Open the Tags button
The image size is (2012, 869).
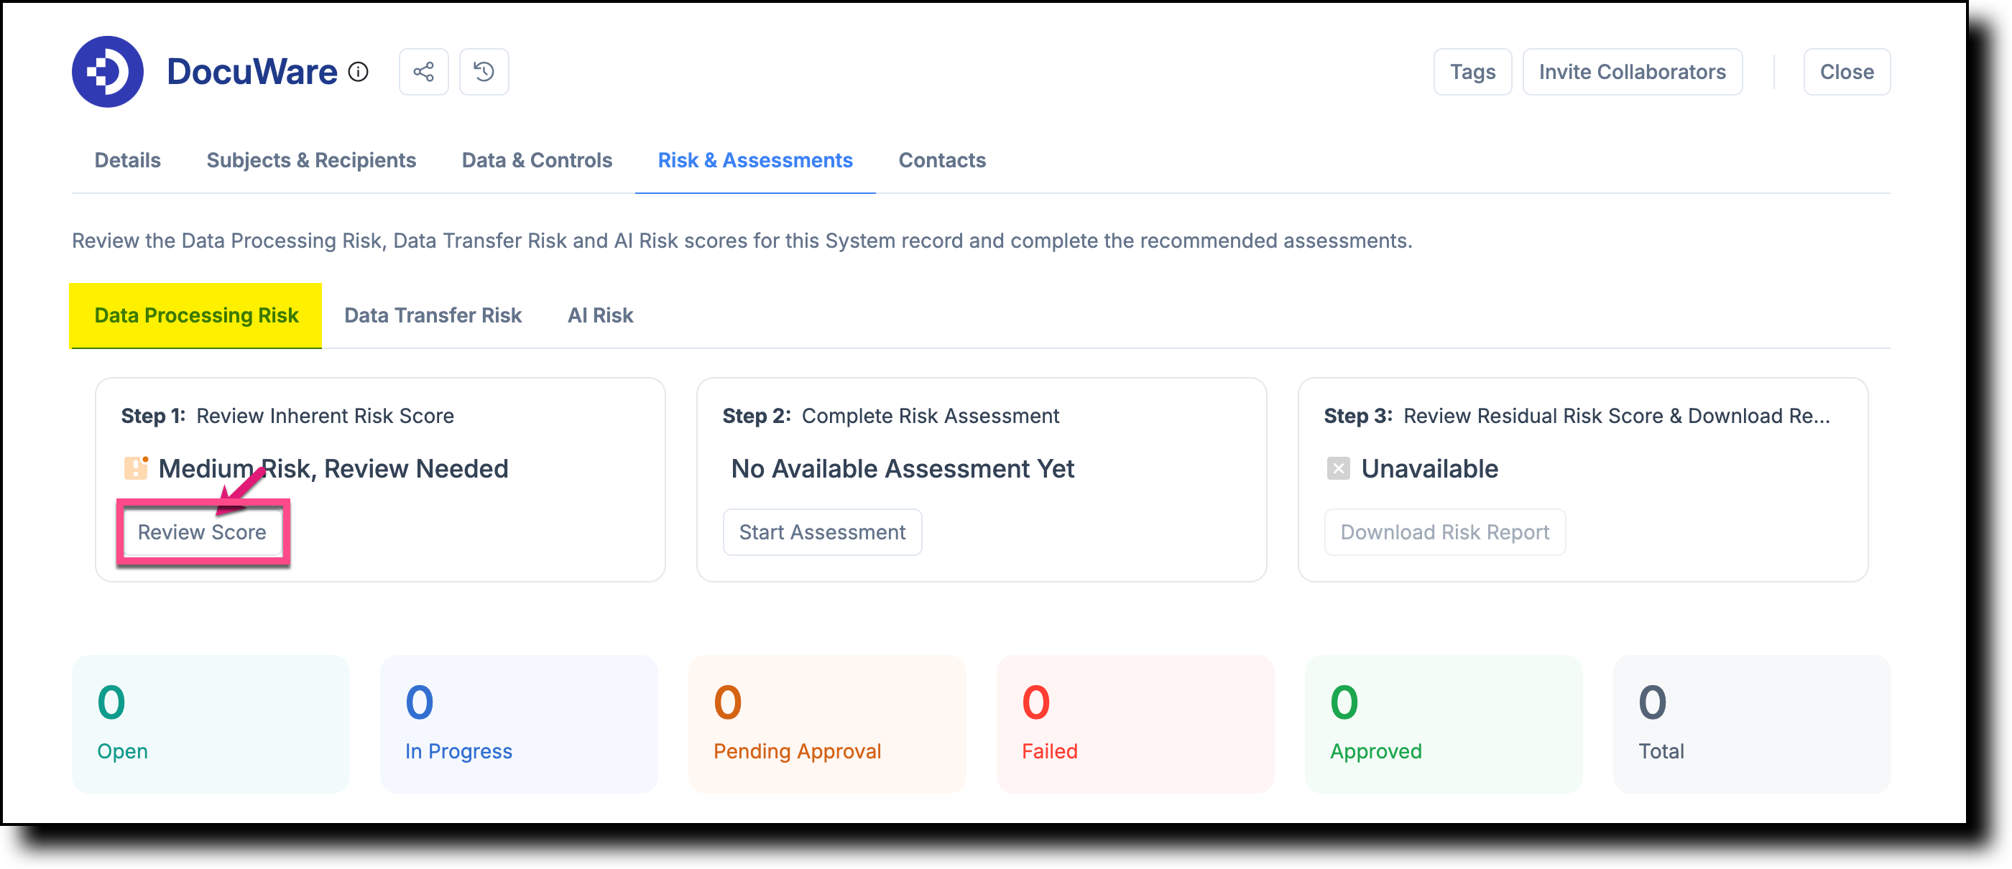click(x=1472, y=72)
